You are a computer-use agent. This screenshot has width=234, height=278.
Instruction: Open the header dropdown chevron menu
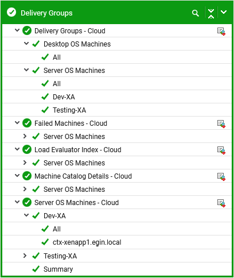point(224,12)
